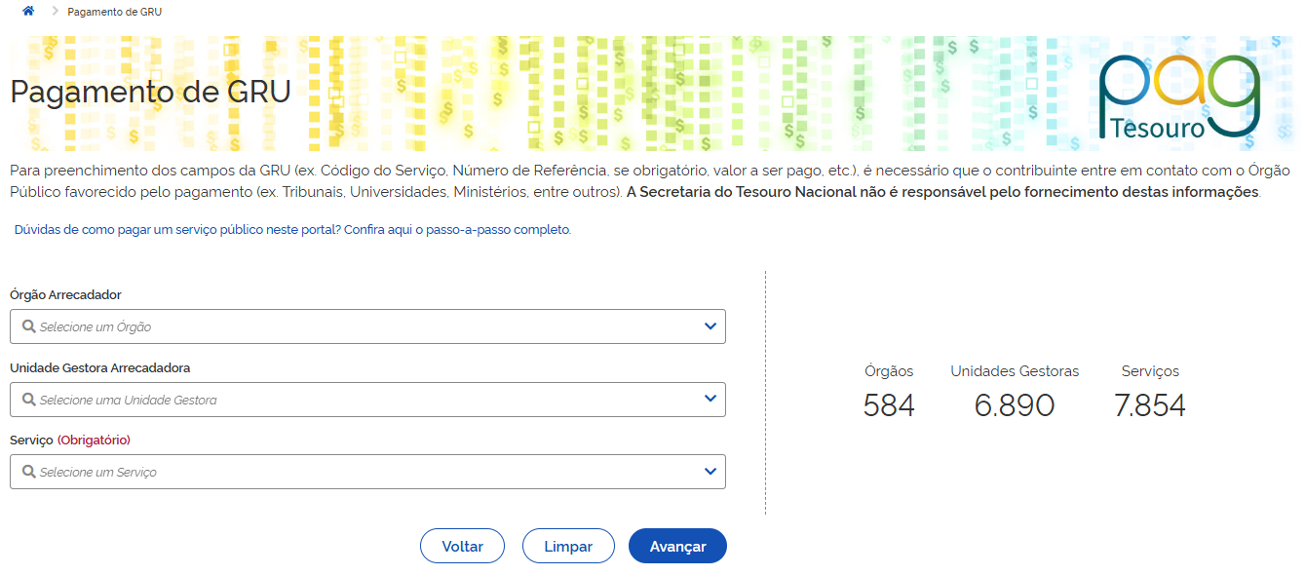The width and height of the screenshot is (1305, 575).
Task: Click the search icon in Órgão Arrecadador
Action: pos(29,326)
